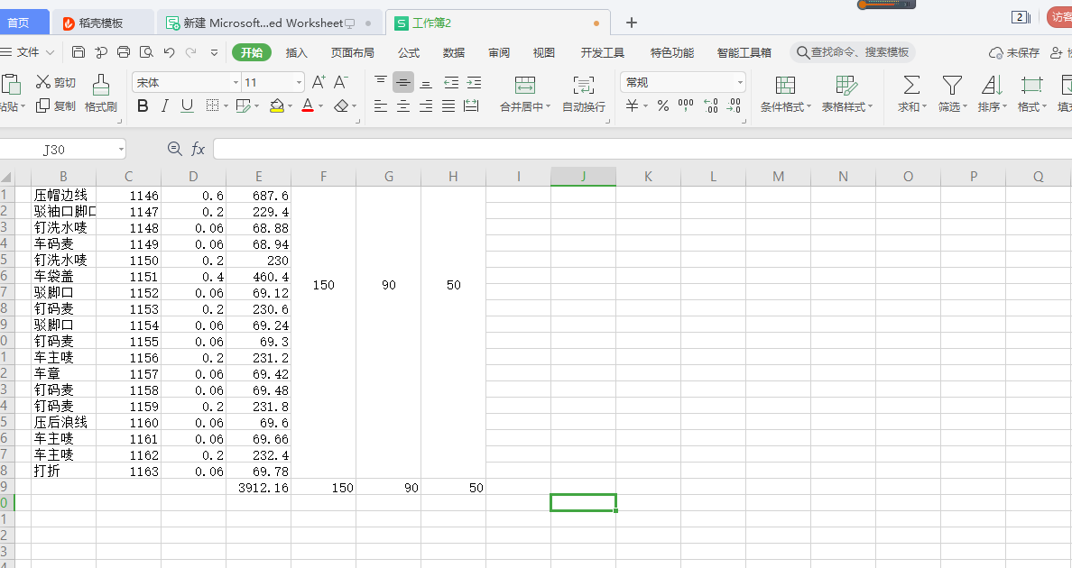The width and height of the screenshot is (1072, 568).
Task: Open the 文件 (File) menu
Action: (27, 52)
